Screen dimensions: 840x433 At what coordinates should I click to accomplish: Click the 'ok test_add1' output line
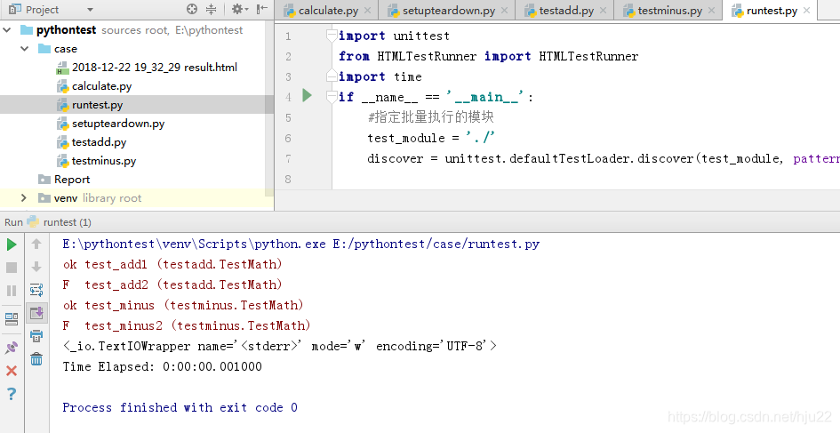coord(172,264)
